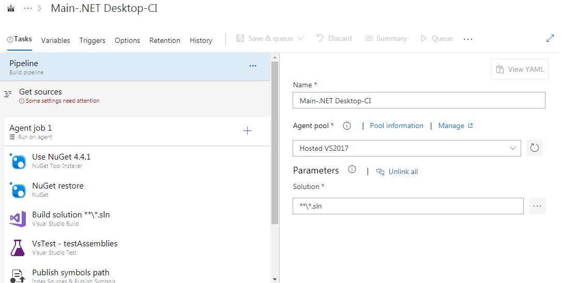
Task: Click the Get sources list icon
Action: [x=8, y=94]
